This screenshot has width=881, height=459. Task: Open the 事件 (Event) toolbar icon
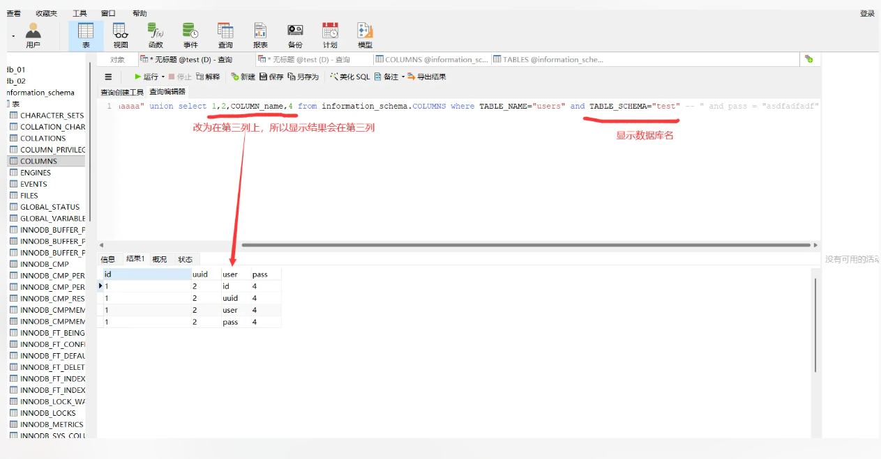190,35
